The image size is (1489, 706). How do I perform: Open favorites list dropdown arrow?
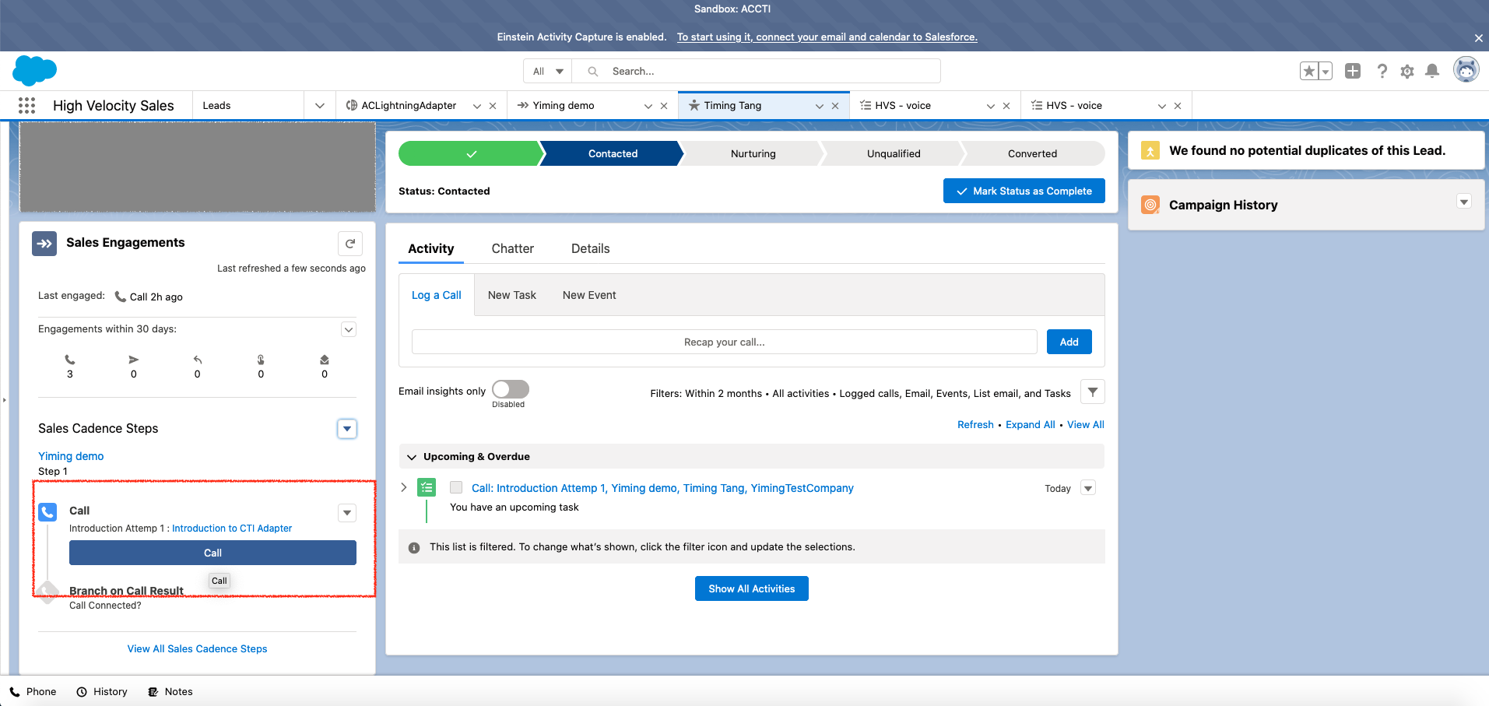click(x=1326, y=71)
